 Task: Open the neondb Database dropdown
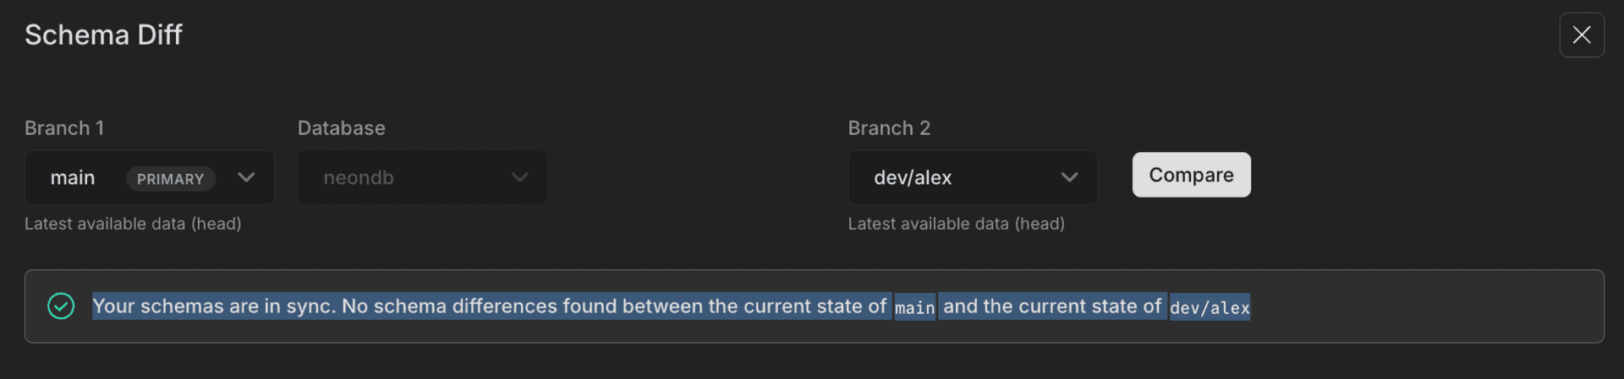click(x=421, y=177)
